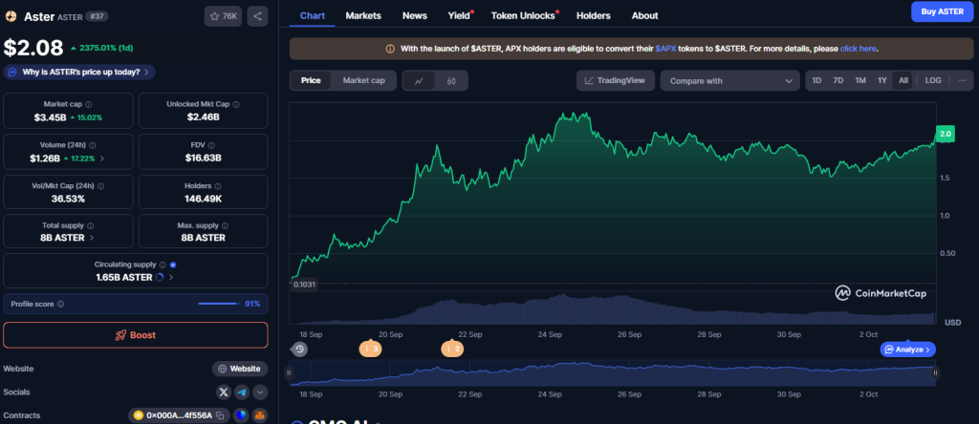Image resolution: width=979 pixels, height=424 pixels.
Task: Add token to MetaMask via fox icon
Action: [x=259, y=415]
